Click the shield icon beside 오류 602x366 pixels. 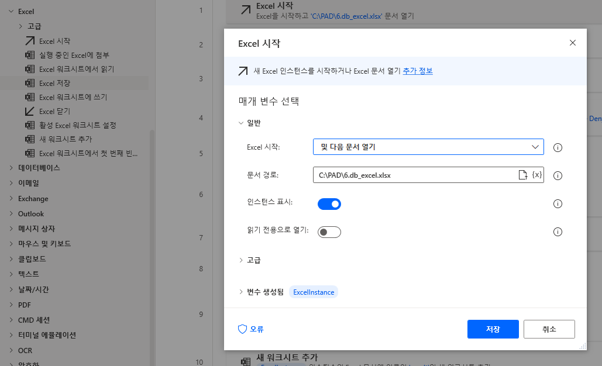(x=242, y=329)
